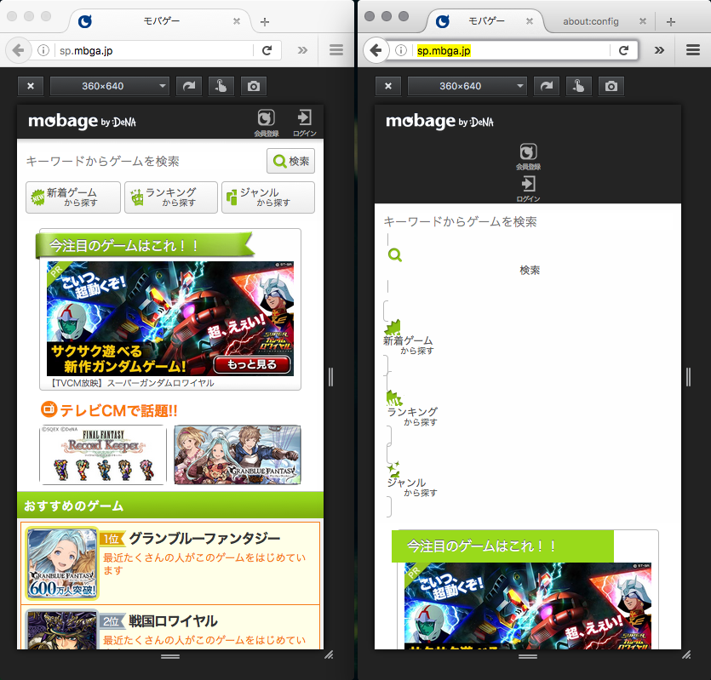Switch to about:config tab
Image resolution: width=711 pixels, height=680 pixels.
click(590, 22)
